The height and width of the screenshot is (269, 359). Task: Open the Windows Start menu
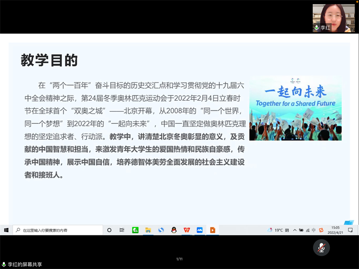[6, 230]
